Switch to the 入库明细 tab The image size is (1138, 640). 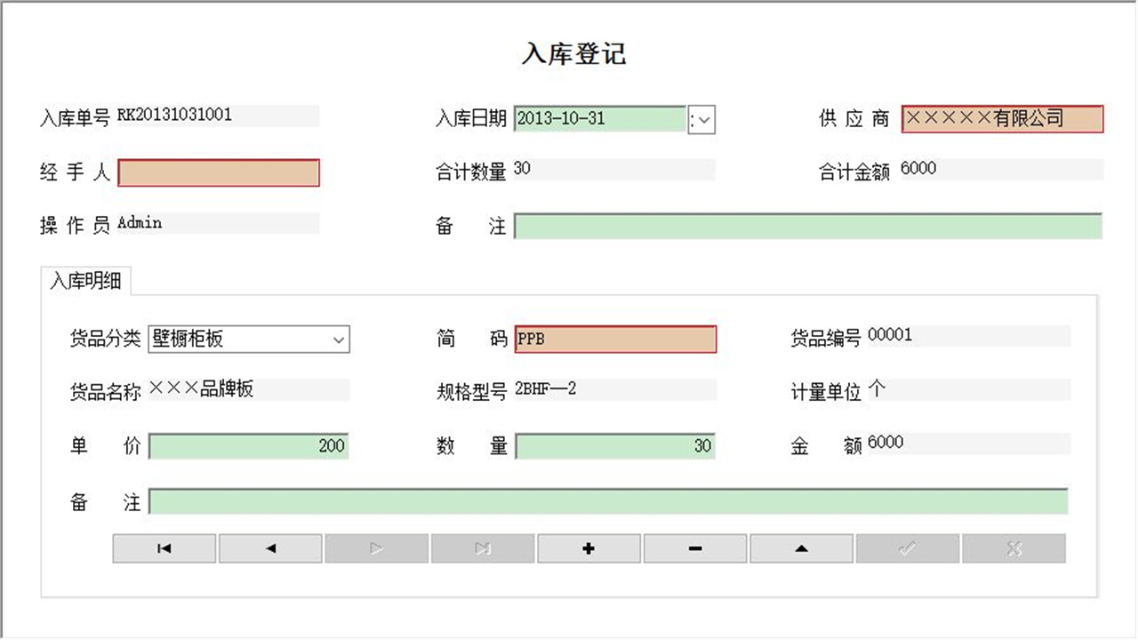86,280
